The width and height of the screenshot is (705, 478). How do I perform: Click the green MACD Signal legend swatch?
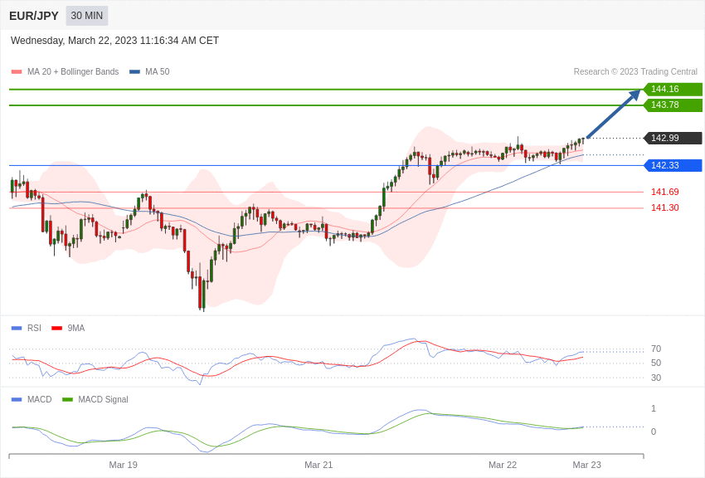point(67,399)
